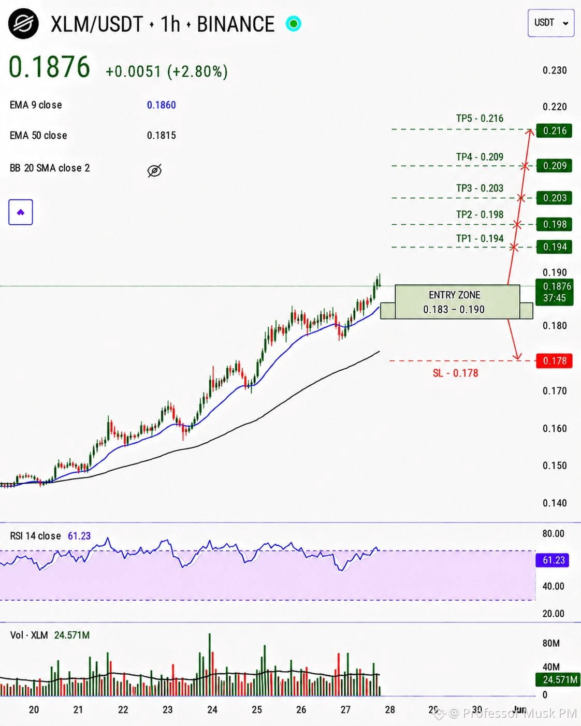Click the RSI value tag 61.23 on axis
581x726 pixels.
click(x=553, y=560)
